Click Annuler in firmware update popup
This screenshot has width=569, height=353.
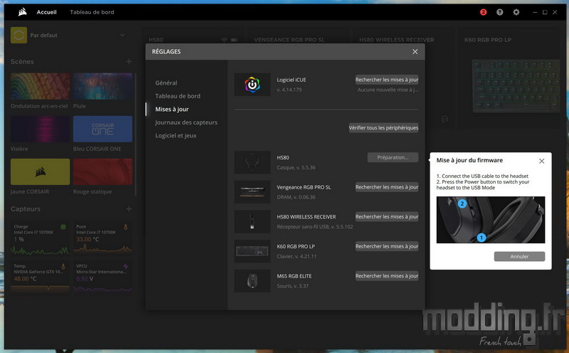[519, 256]
